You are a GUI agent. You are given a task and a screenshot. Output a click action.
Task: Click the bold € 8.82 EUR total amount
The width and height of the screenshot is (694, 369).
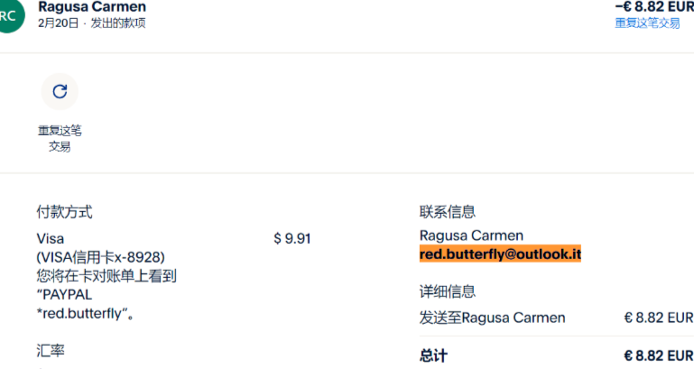tap(659, 355)
